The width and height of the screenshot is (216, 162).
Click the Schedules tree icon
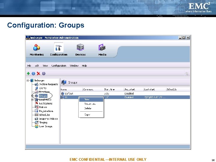point(37,115)
